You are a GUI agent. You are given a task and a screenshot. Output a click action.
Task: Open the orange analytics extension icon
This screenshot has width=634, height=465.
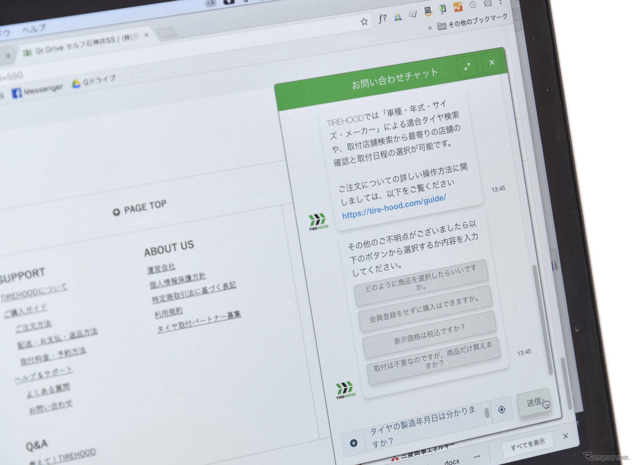pos(458,6)
